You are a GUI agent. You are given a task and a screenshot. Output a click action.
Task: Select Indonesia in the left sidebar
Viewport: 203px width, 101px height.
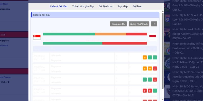point(4,45)
